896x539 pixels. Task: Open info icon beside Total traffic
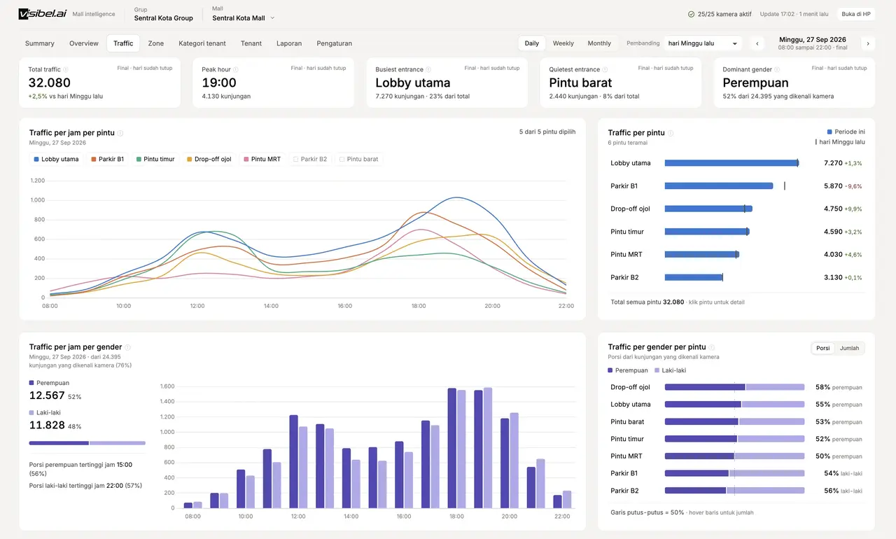point(66,69)
